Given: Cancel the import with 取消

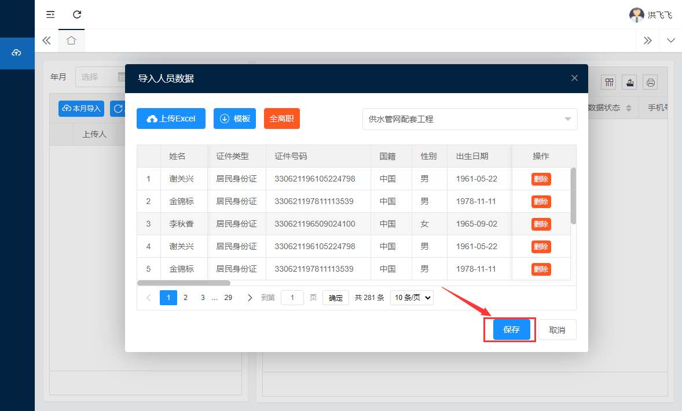Looking at the screenshot, I should (x=557, y=329).
